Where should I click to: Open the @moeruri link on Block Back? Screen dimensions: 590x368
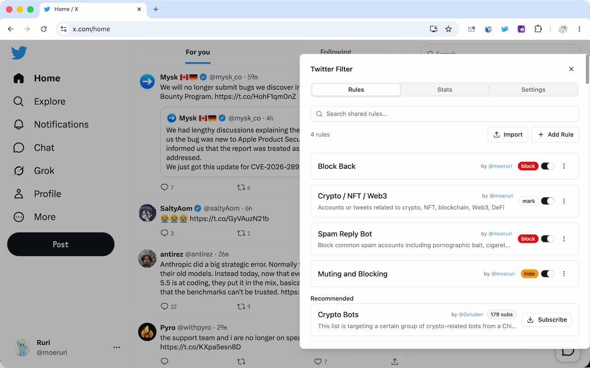pos(501,166)
